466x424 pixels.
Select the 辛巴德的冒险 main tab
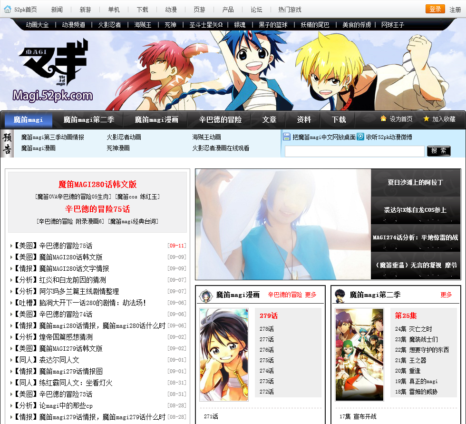point(220,119)
